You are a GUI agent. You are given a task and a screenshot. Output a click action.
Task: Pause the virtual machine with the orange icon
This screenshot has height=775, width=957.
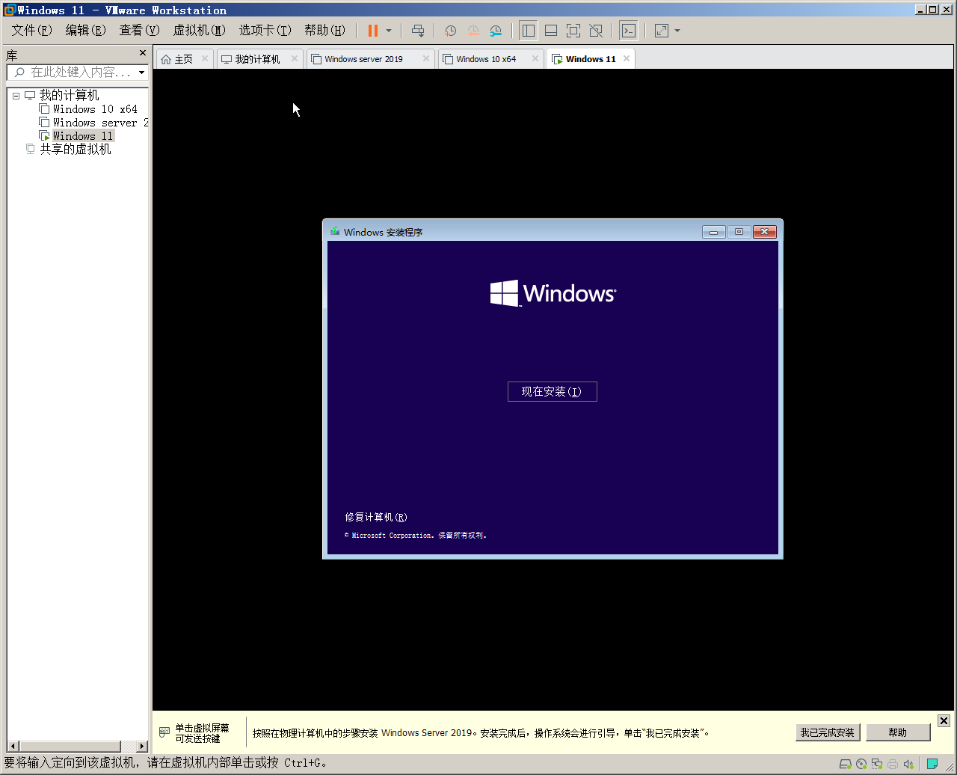372,31
